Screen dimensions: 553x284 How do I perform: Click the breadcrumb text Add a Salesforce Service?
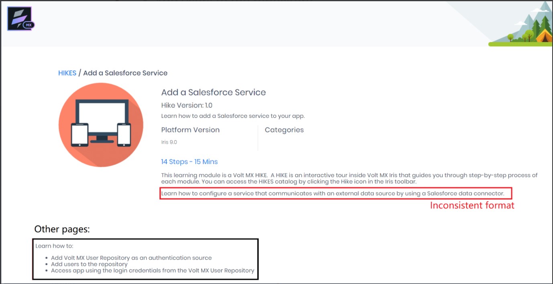click(x=125, y=73)
